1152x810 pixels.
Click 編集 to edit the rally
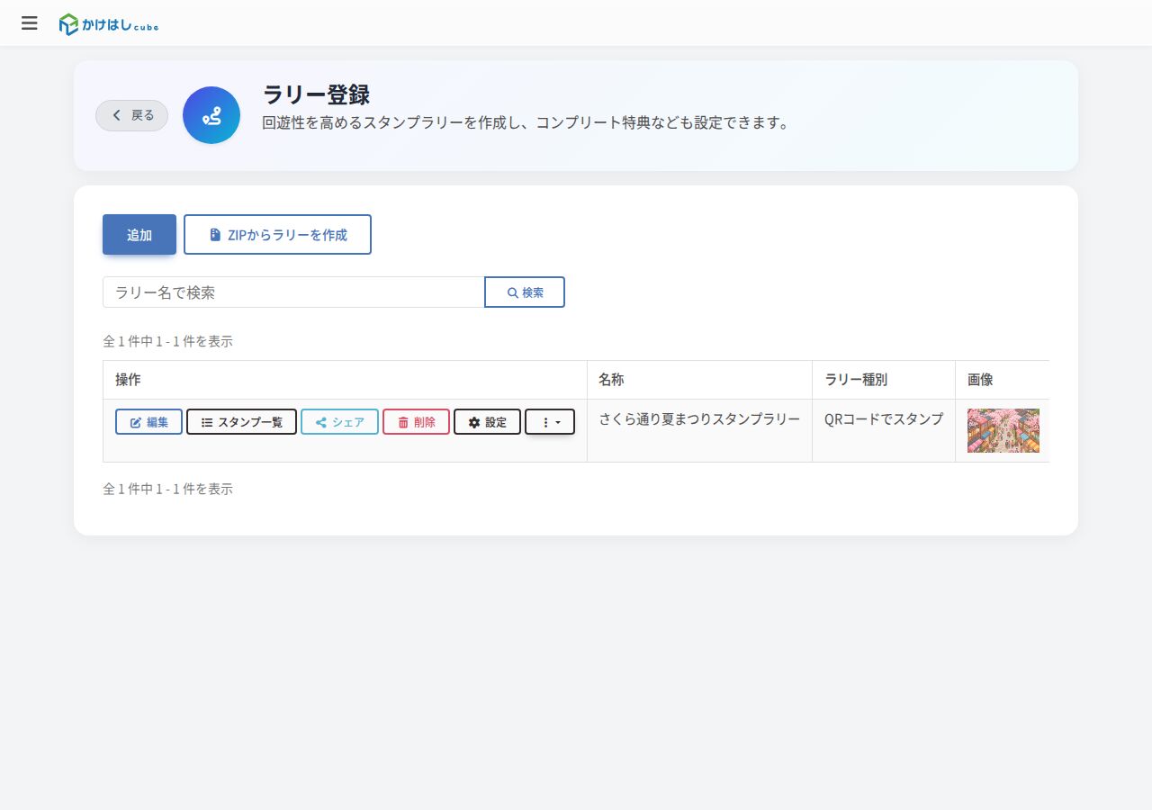pyautogui.click(x=149, y=422)
